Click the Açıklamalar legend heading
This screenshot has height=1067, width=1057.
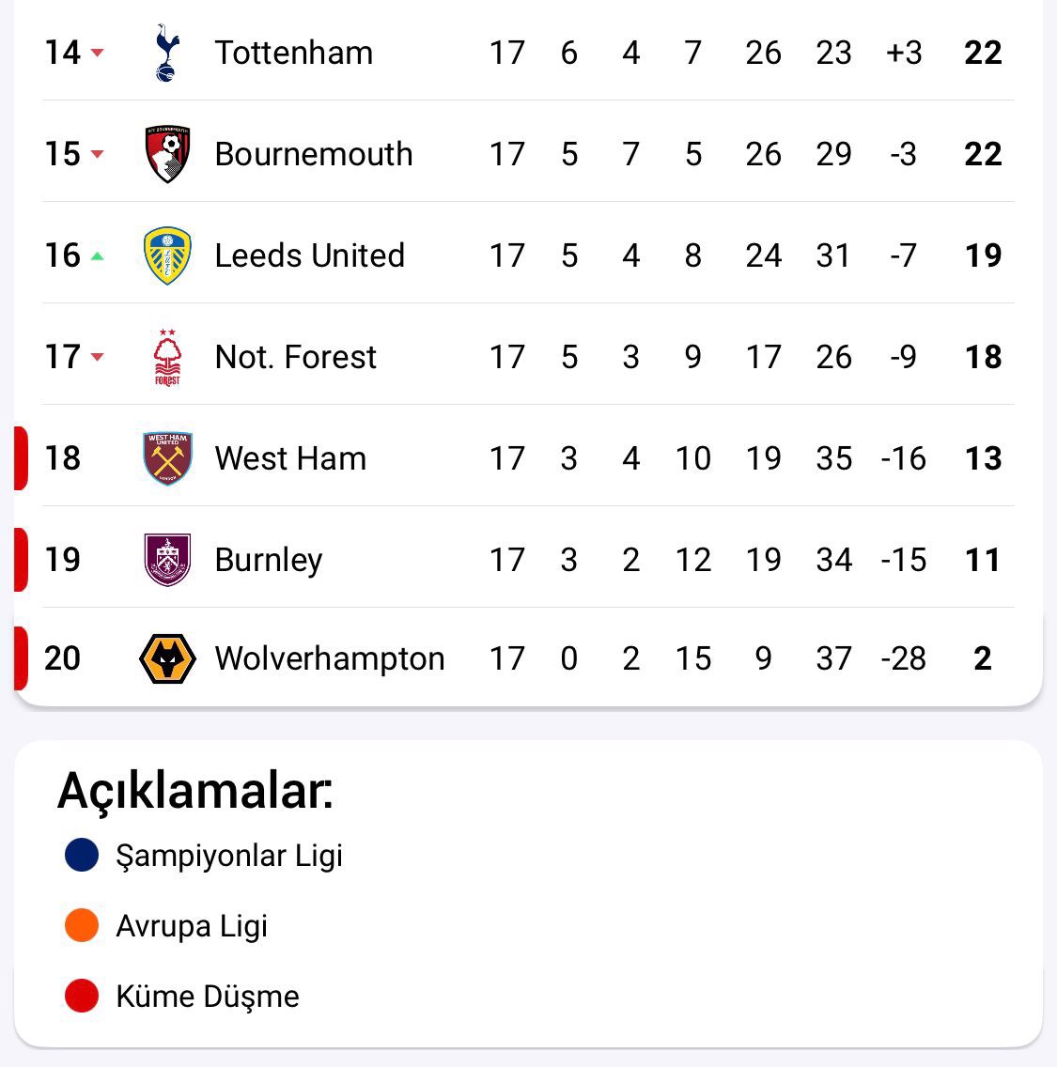pos(195,790)
